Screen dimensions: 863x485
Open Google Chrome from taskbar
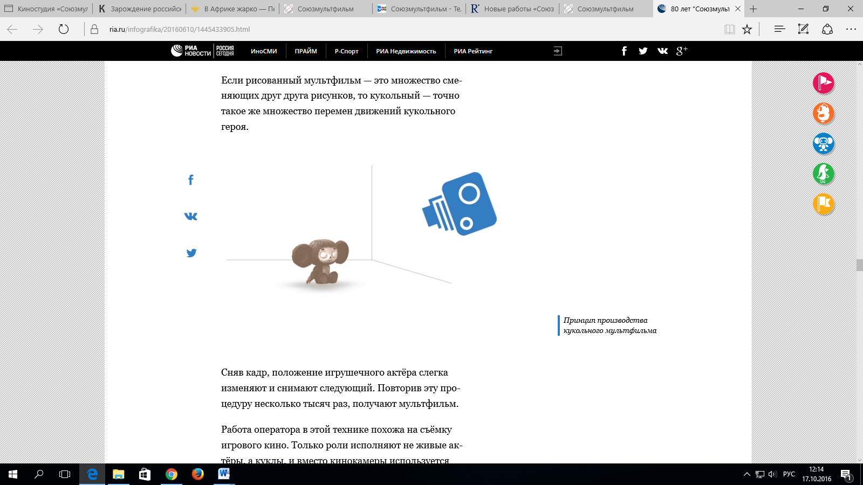[172, 474]
